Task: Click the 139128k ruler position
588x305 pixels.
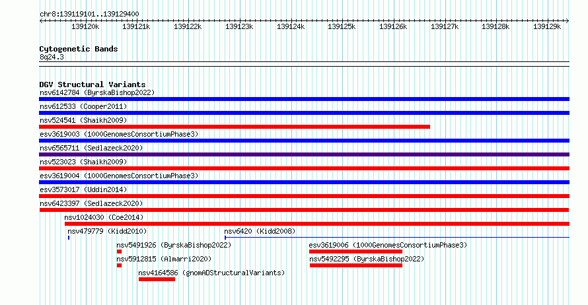Action: 496,26
